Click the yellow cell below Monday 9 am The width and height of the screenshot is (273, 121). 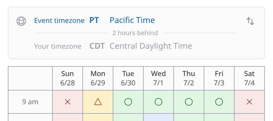pyautogui.click(x=98, y=117)
